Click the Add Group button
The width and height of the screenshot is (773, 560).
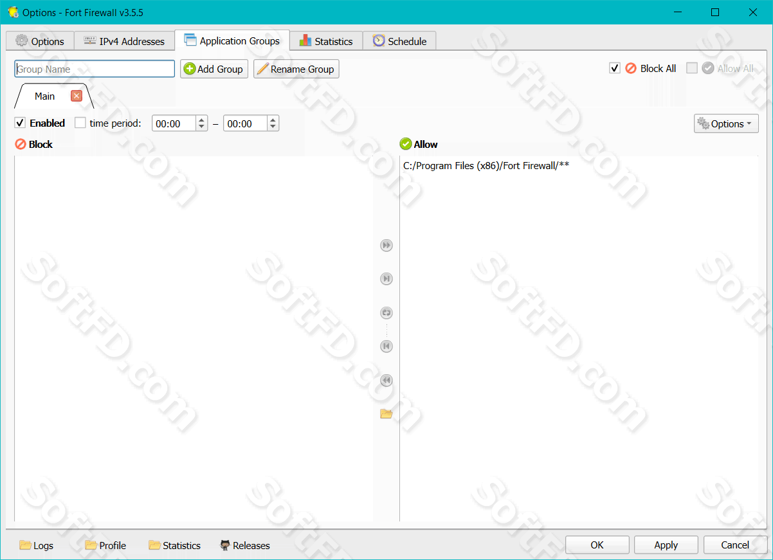[214, 69]
